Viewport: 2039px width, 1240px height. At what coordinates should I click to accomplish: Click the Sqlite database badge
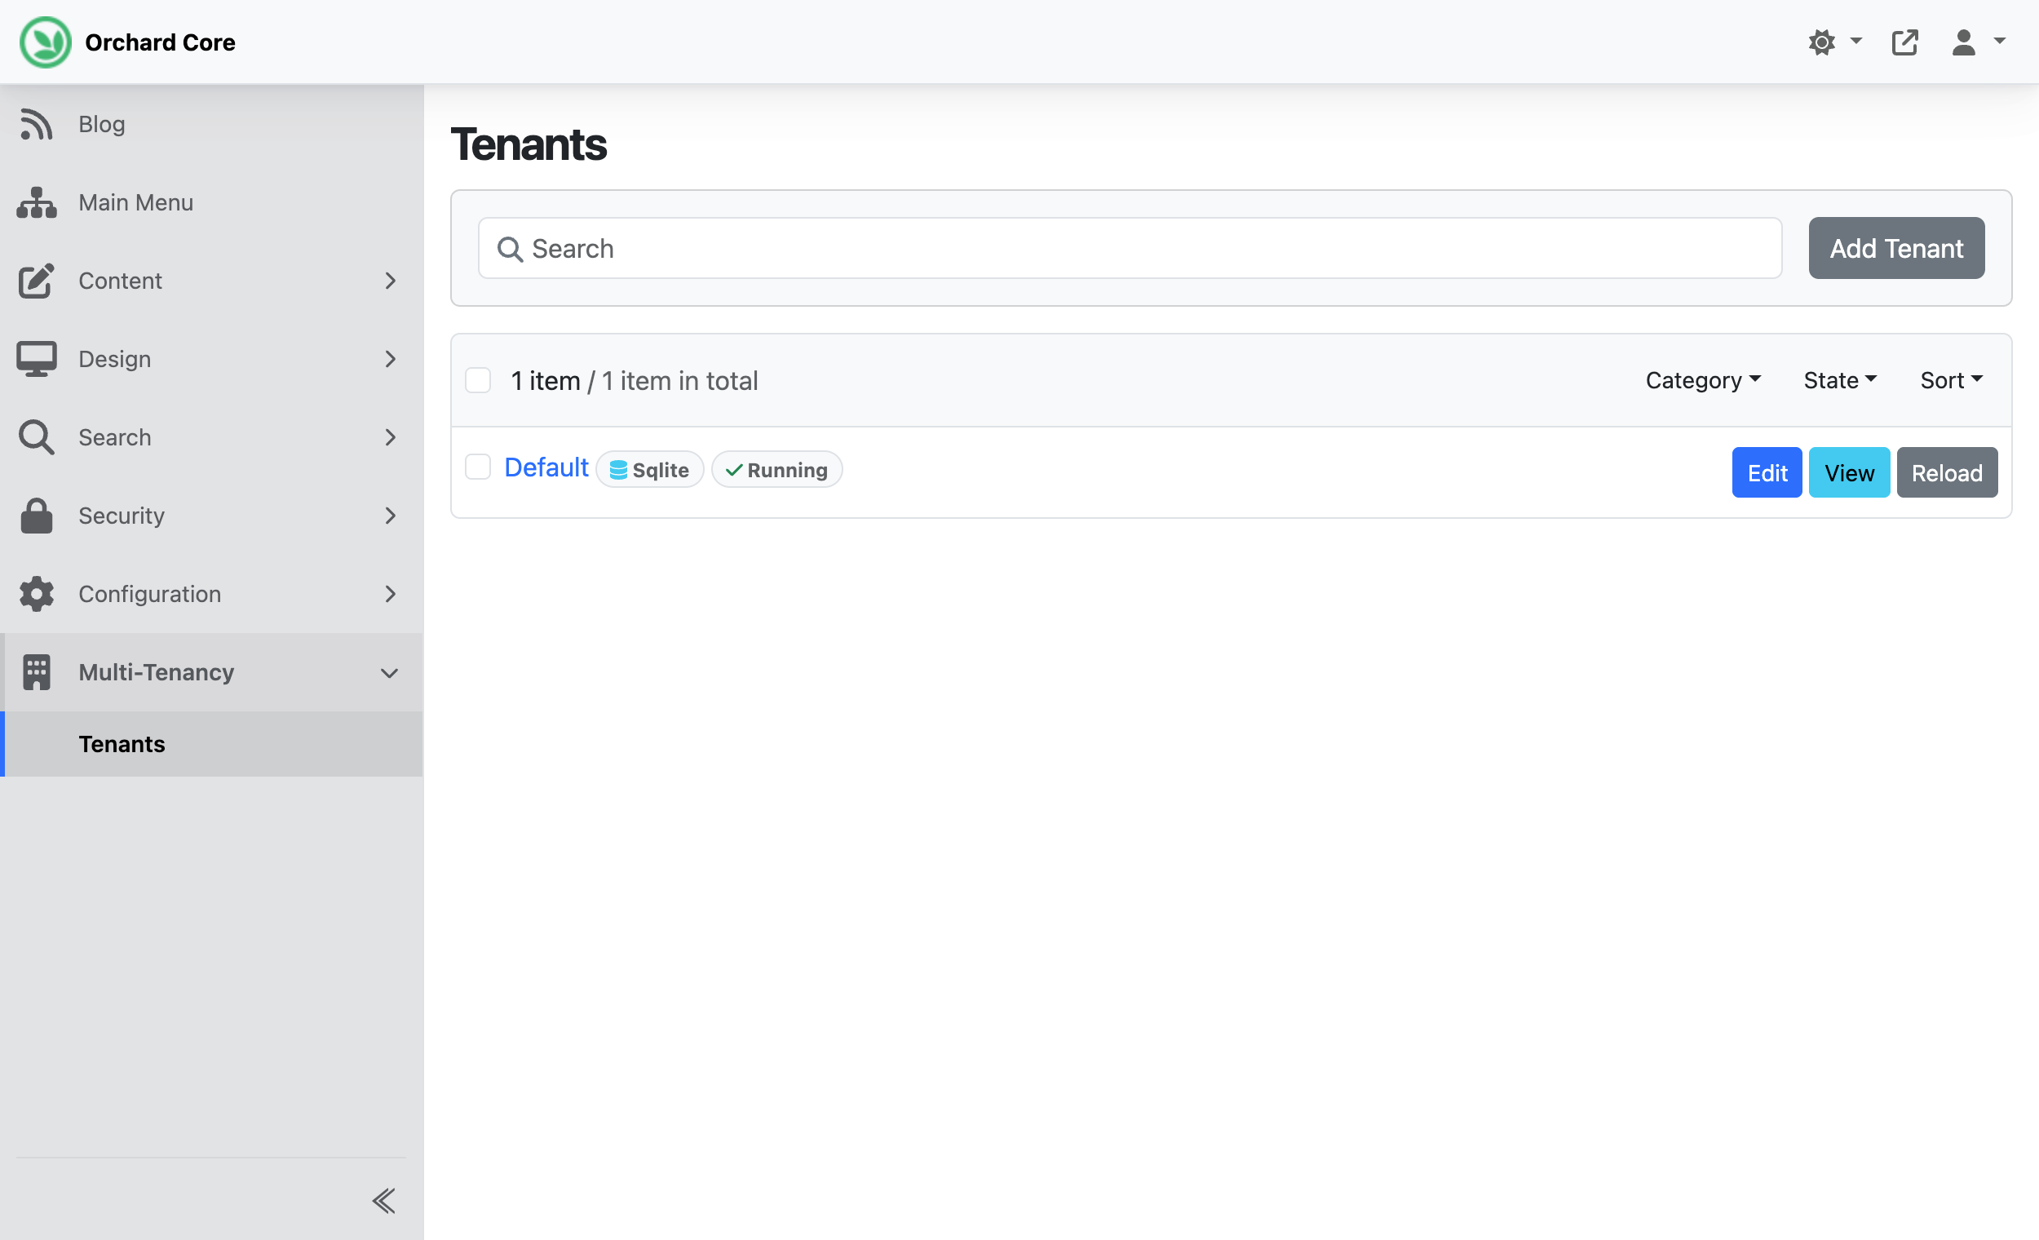point(648,469)
